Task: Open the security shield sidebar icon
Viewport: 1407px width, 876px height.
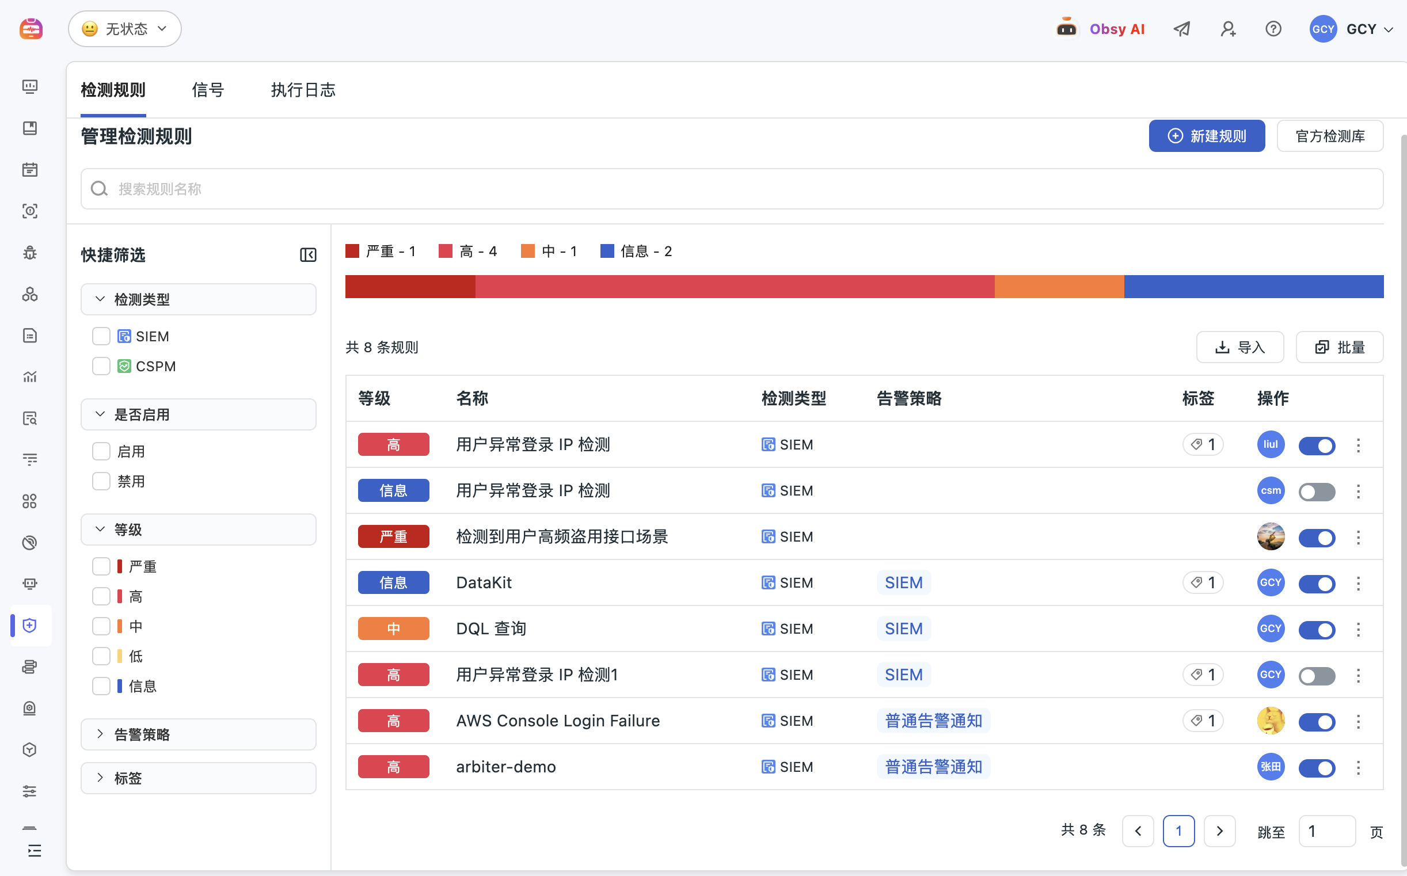Action: tap(29, 625)
